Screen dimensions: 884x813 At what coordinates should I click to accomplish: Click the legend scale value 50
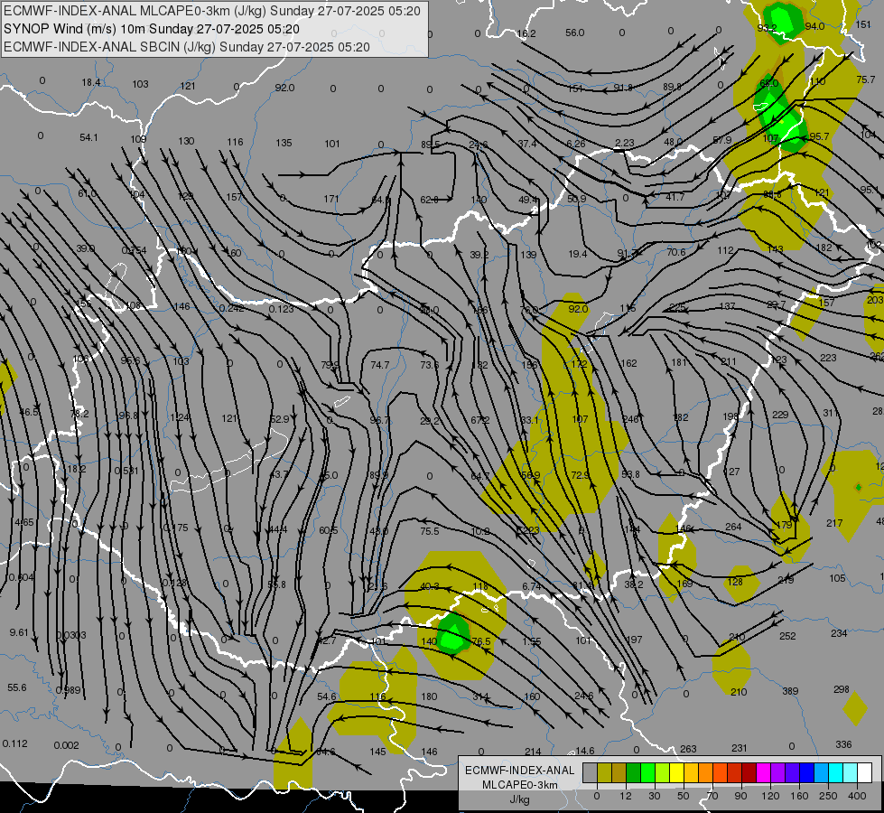pyautogui.click(x=684, y=796)
